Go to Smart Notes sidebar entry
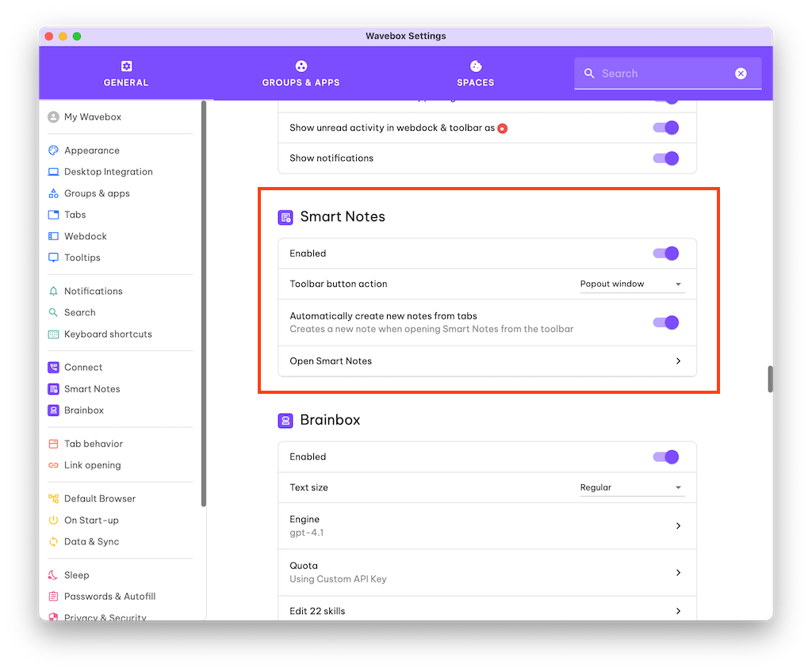This screenshot has width=812, height=672. click(x=92, y=389)
